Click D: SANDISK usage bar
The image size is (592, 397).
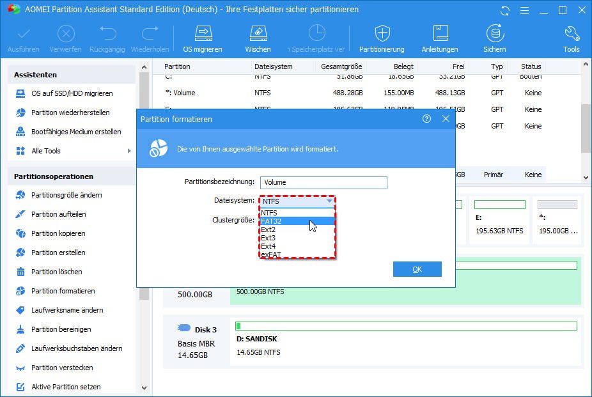pos(406,325)
